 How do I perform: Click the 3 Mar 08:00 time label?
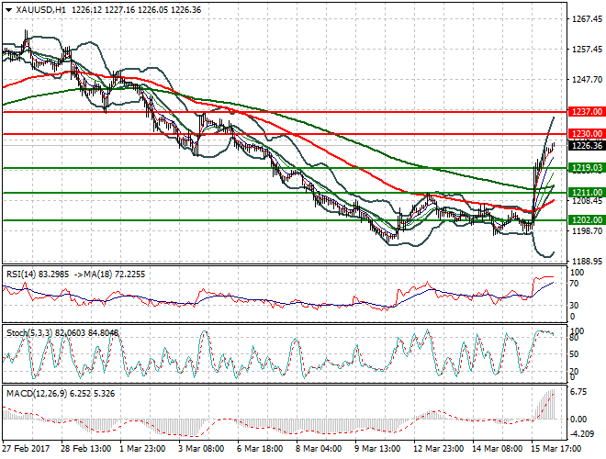(199, 451)
